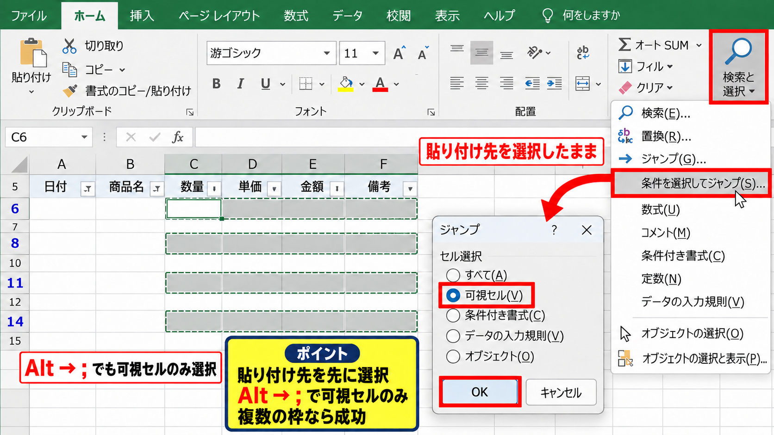Open the データ ribbon tab
The width and height of the screenshot is (774, 435).
pos(347,16)
